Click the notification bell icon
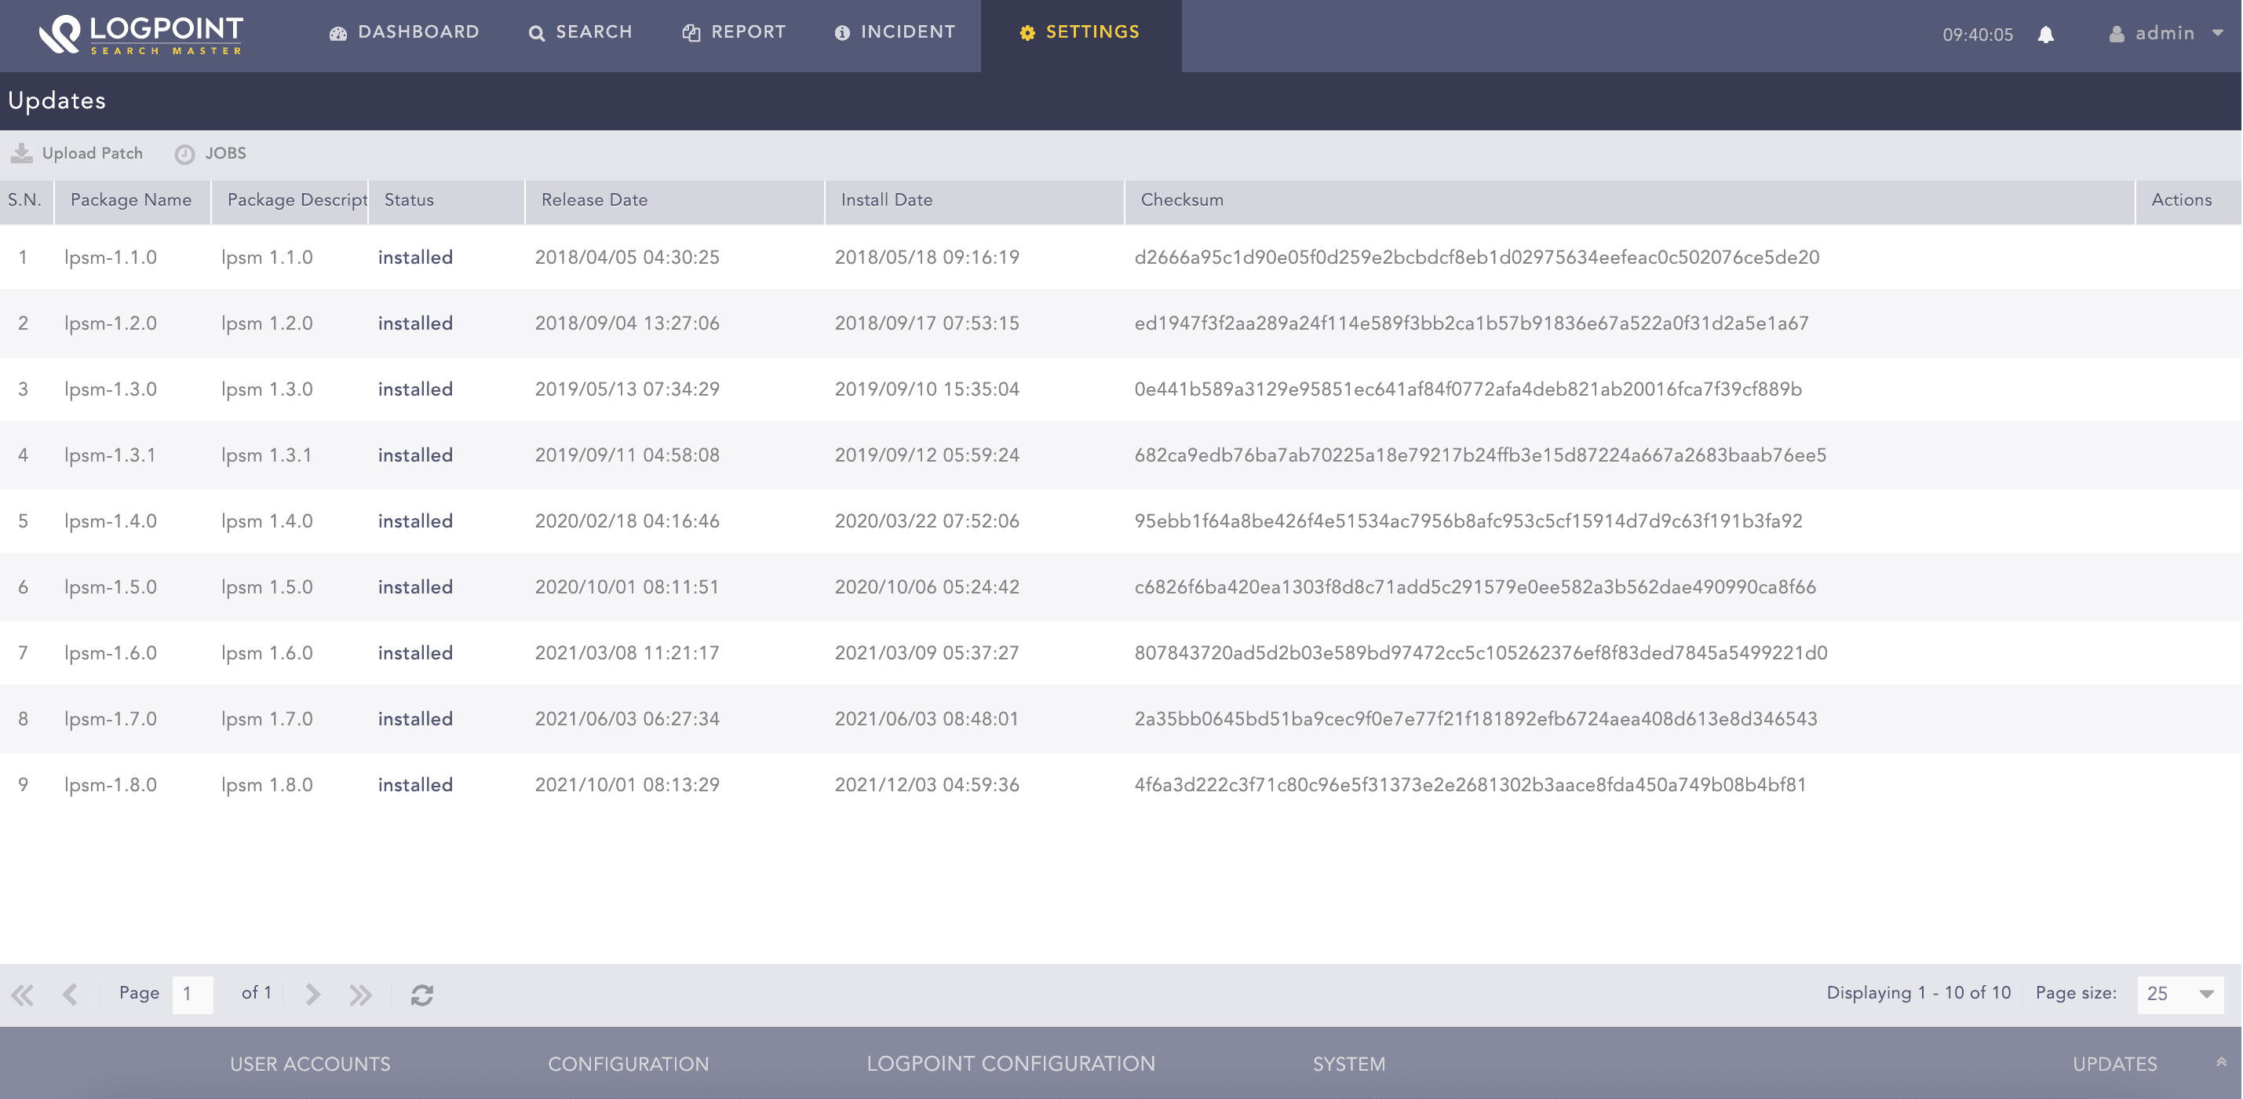Viewport: 2243px width, 1099px height. click(x=2045, y=34)
